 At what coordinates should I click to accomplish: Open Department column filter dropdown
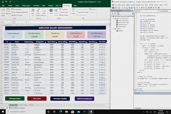tap(33, 42)
